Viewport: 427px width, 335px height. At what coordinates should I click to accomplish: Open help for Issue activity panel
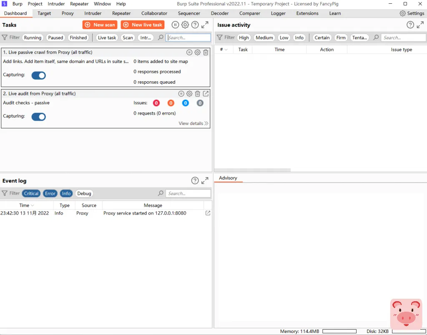[410, 25]
